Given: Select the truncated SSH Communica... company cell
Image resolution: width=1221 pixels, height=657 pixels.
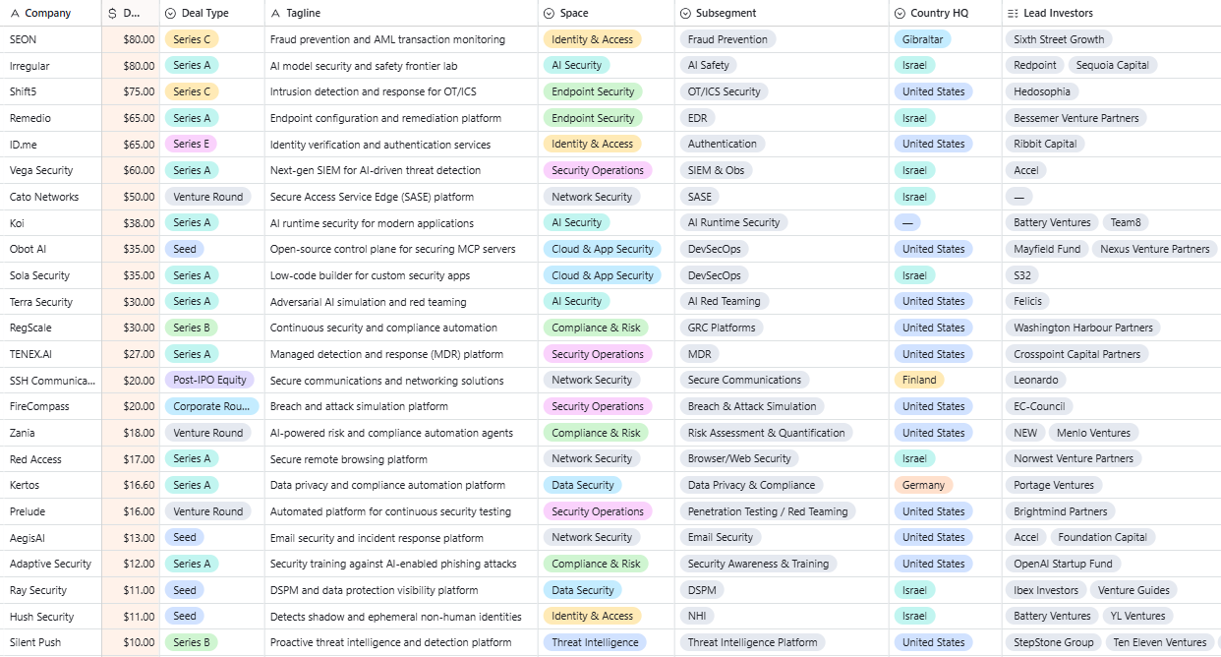Looking at the screenshot, I should pyautogui.click(x=51, y=381).
